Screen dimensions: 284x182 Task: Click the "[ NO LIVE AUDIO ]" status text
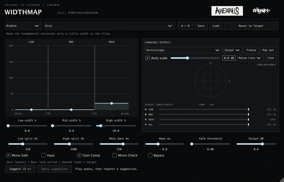(x=267, y=65)
